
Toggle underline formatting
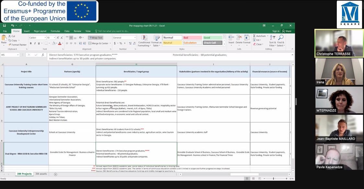[x=39, y=43]
